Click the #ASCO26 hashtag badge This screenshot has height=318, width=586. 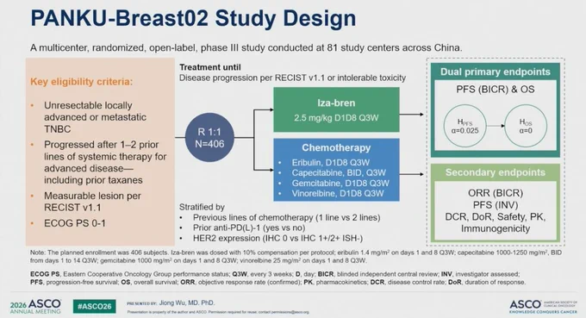click(x=94, y=307)
